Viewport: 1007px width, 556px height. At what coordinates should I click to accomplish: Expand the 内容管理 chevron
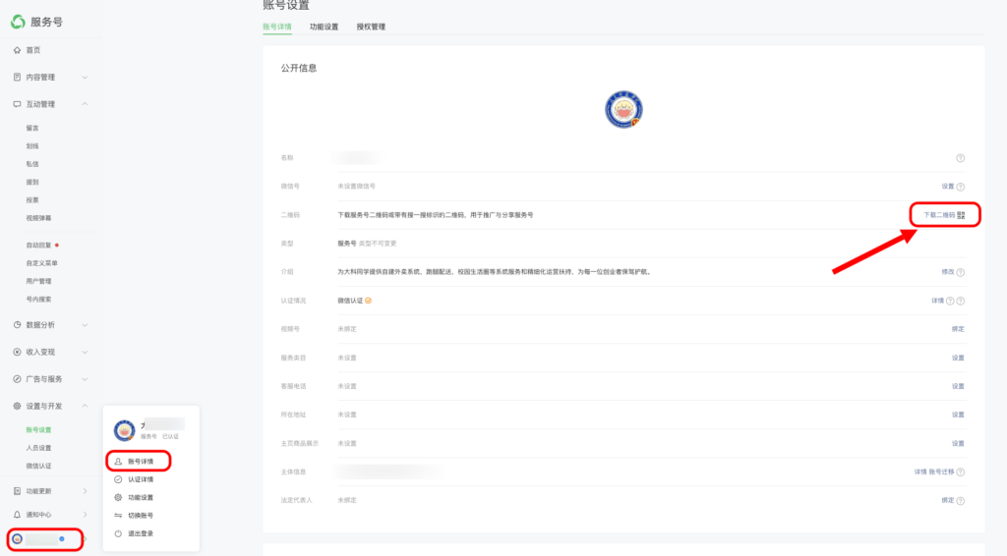click(x=85, y=77)
